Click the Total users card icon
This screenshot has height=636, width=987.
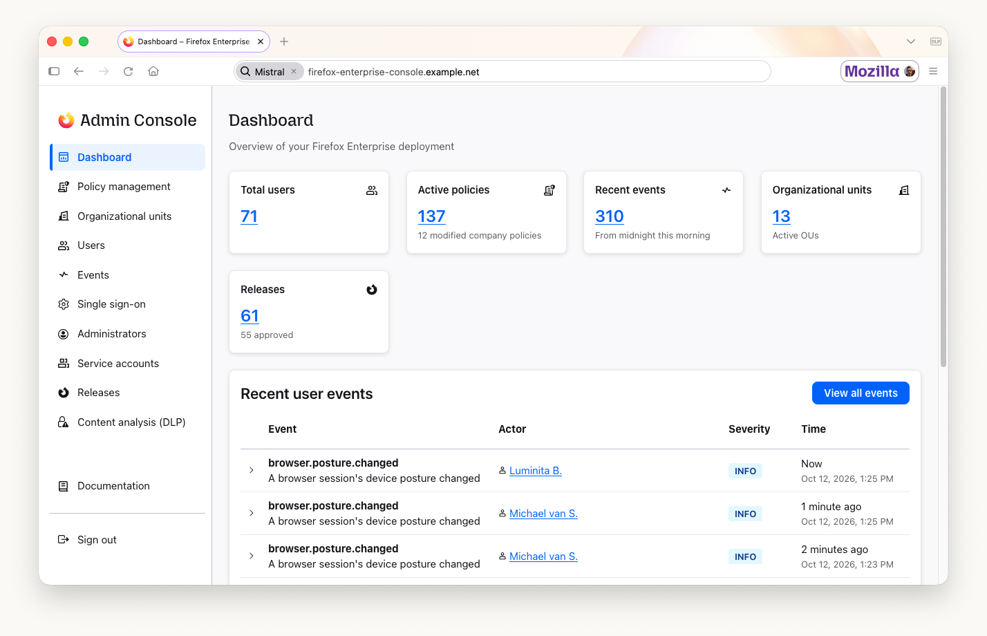(372, 190)
